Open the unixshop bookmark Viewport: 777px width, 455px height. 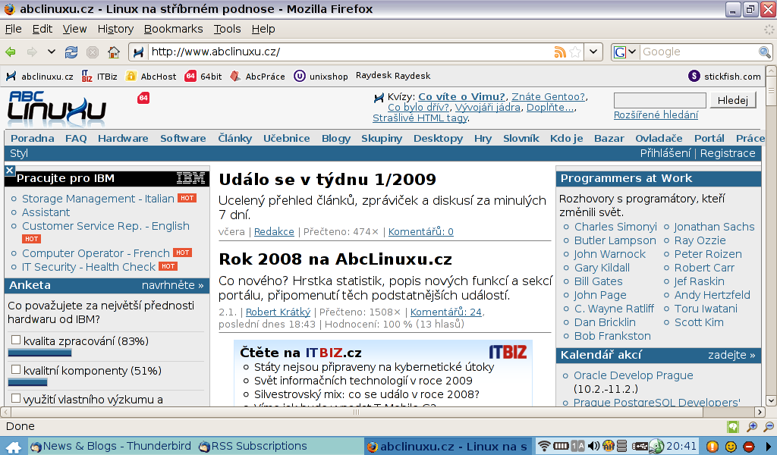pos(321,77)
